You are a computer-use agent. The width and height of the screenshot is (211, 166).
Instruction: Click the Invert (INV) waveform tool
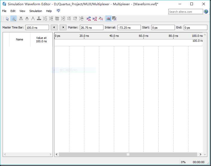57,19
